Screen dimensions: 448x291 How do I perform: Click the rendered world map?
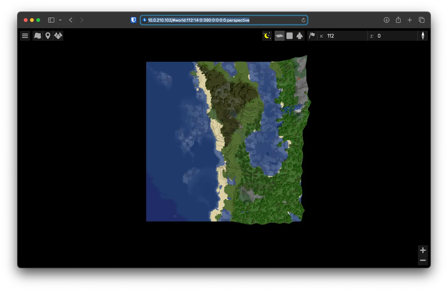(228, 140)
